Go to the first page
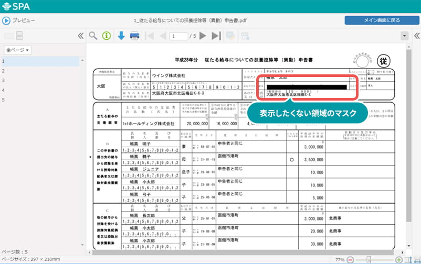421x264 pixels. tap(150, 36)
